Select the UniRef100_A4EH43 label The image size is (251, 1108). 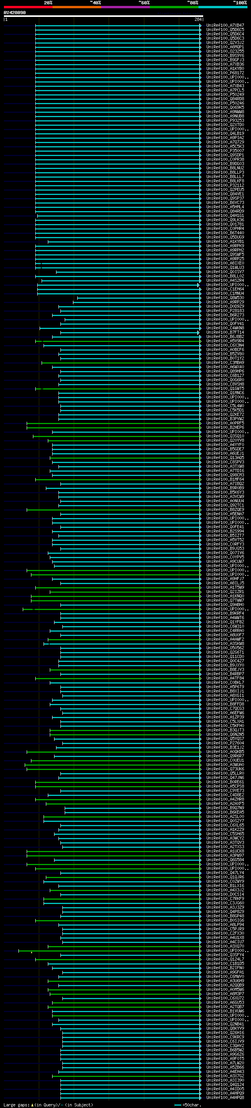click(225, 1072)
